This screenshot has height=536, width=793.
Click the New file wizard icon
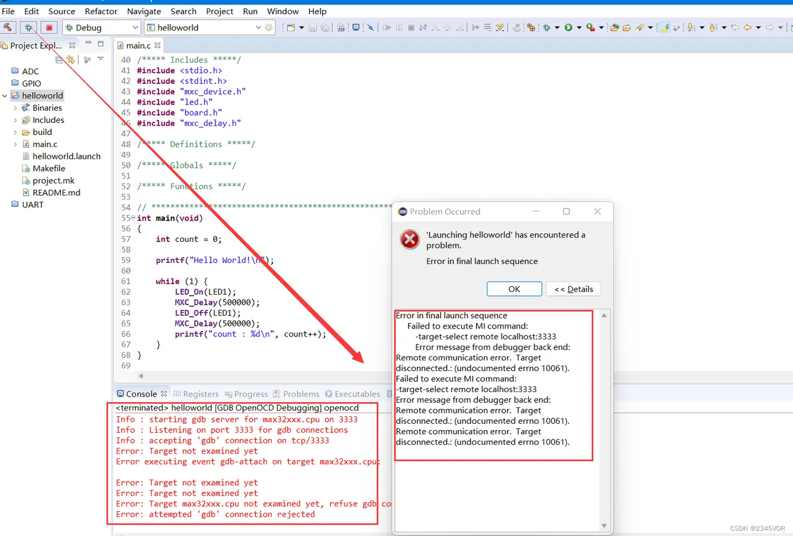(291, 27)
